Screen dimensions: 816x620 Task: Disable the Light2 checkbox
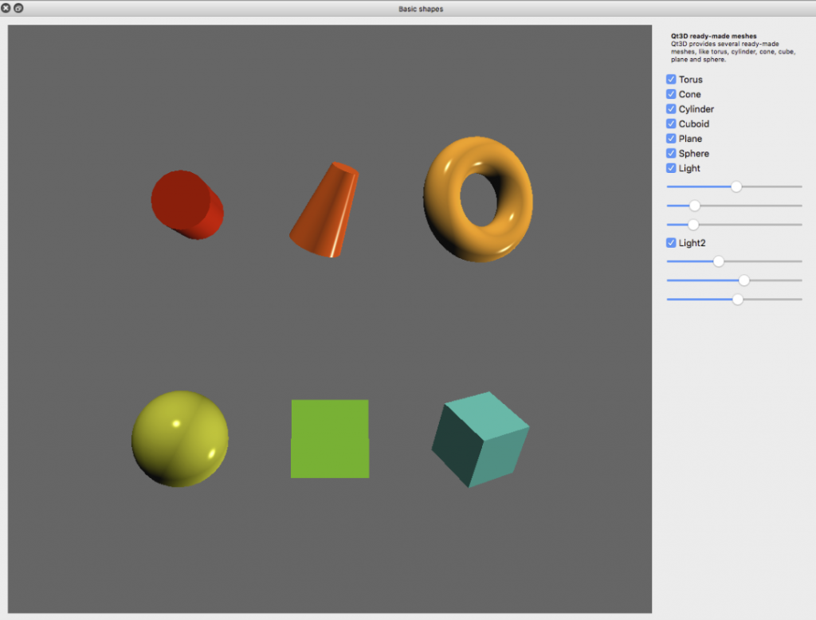(671, 243)
